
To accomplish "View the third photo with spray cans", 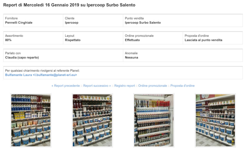I will (x=154, y=120).
